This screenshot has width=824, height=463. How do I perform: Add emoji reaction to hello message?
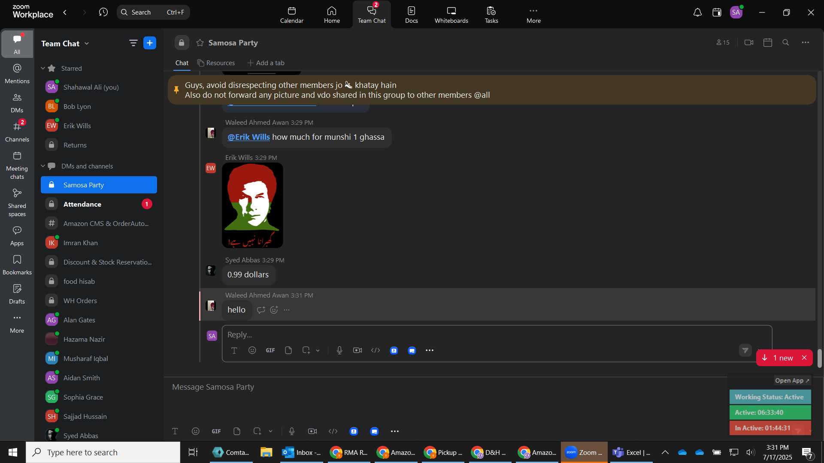(274, 310)
